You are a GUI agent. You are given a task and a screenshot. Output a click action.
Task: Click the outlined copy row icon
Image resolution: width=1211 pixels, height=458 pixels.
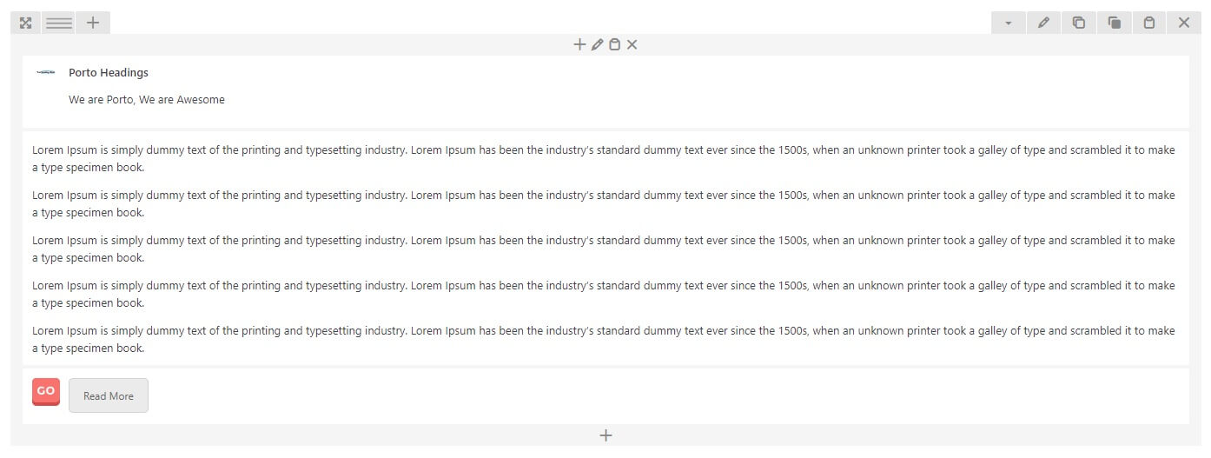pyautogui.click(x=1078, y=23)
